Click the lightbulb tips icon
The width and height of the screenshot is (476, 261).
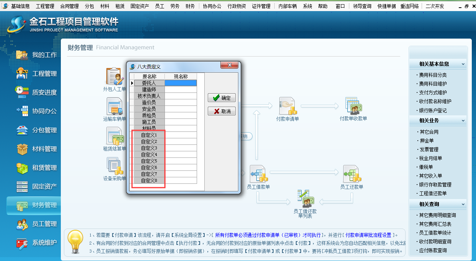[x=75, y=242]
